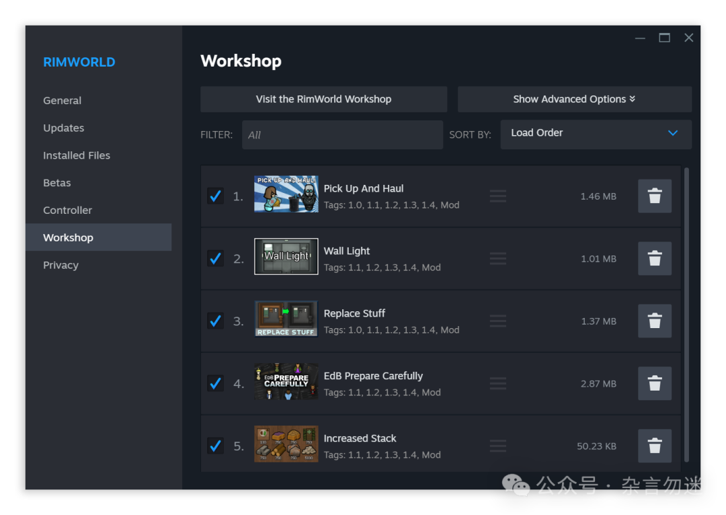Click the reorder handle for EdB Prepare Carefully

[x=497, y=383]
